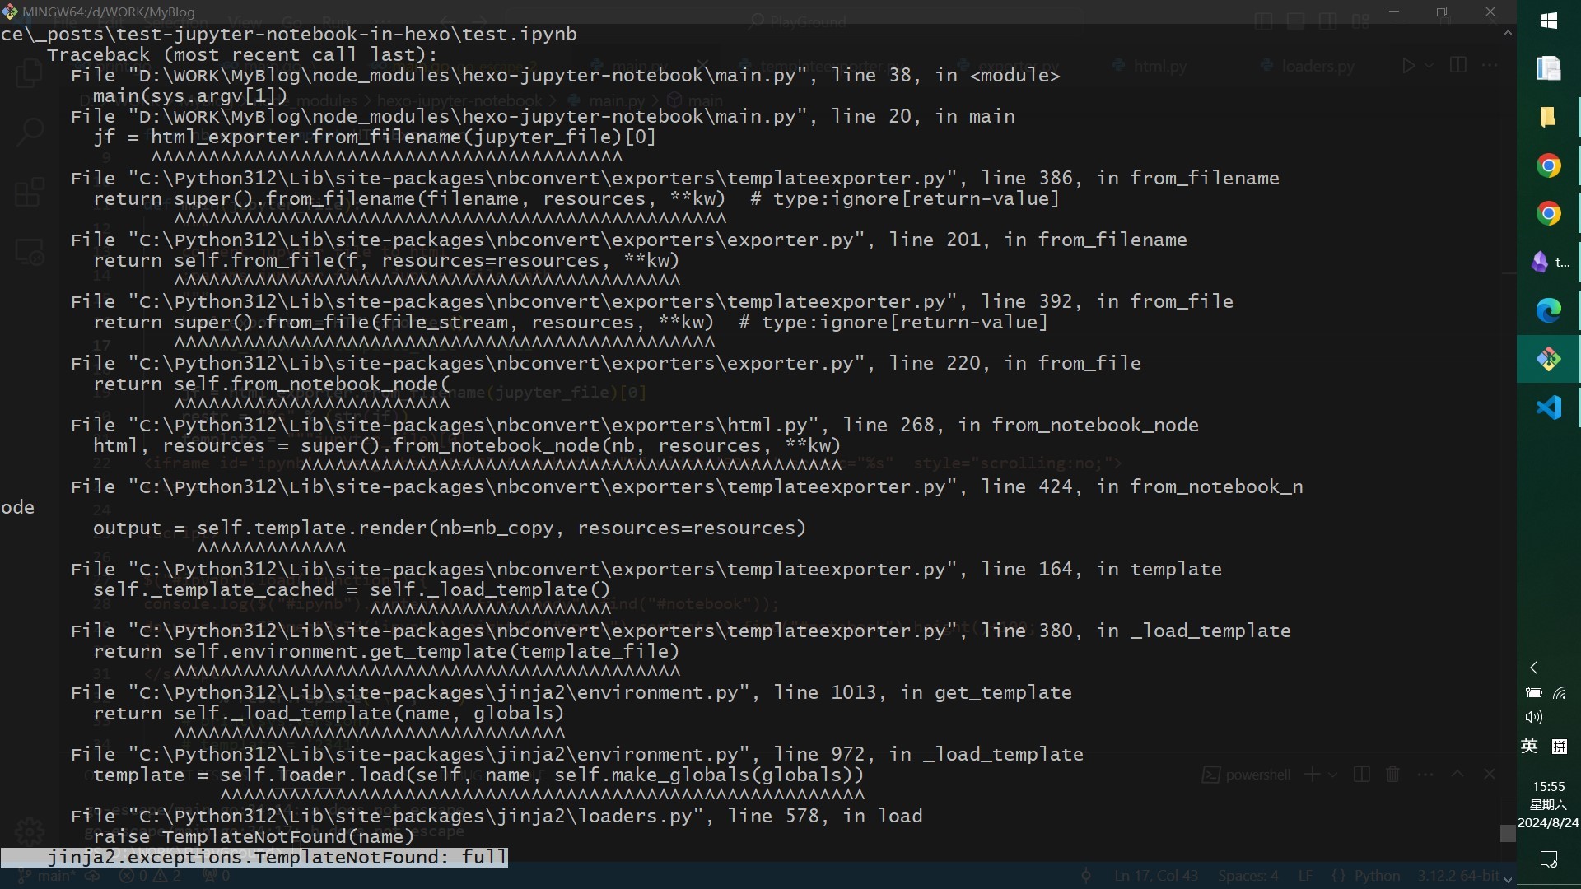
Task: Open the Windows Start menu
Action: (1548, 21)
